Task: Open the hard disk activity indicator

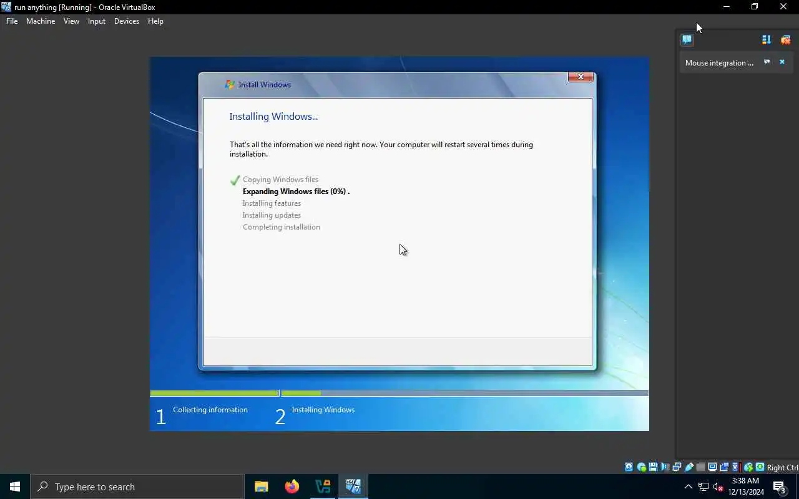Action: (629, 467)
